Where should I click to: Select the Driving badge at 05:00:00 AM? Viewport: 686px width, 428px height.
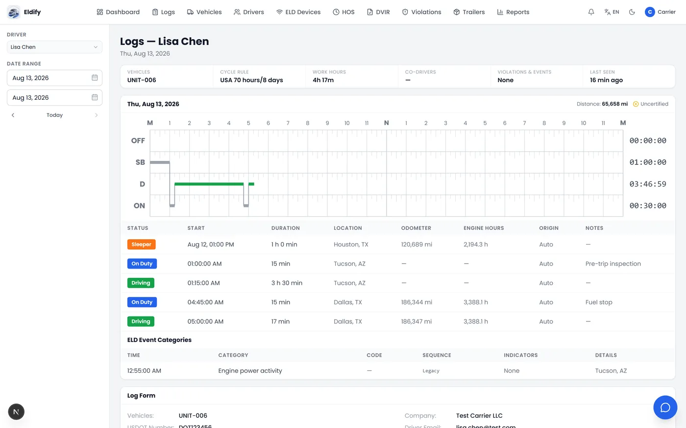point(141,321)
